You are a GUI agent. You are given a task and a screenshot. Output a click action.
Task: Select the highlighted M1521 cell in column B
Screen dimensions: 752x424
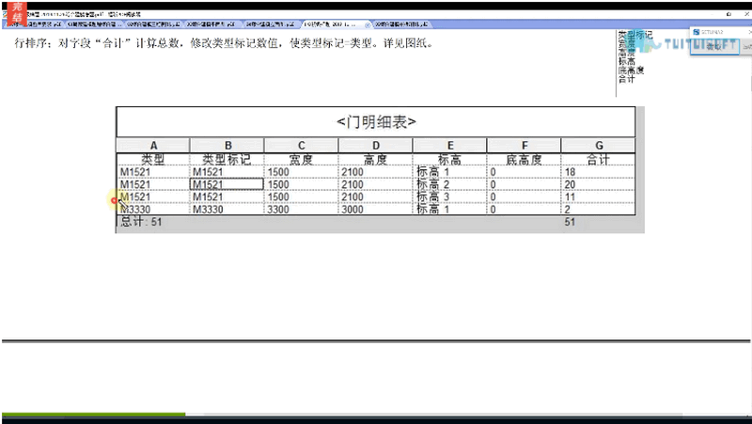[x=227, y=184]
